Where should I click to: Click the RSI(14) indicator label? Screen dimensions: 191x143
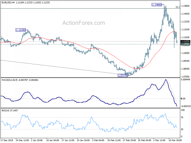click(x=5, y=111)
